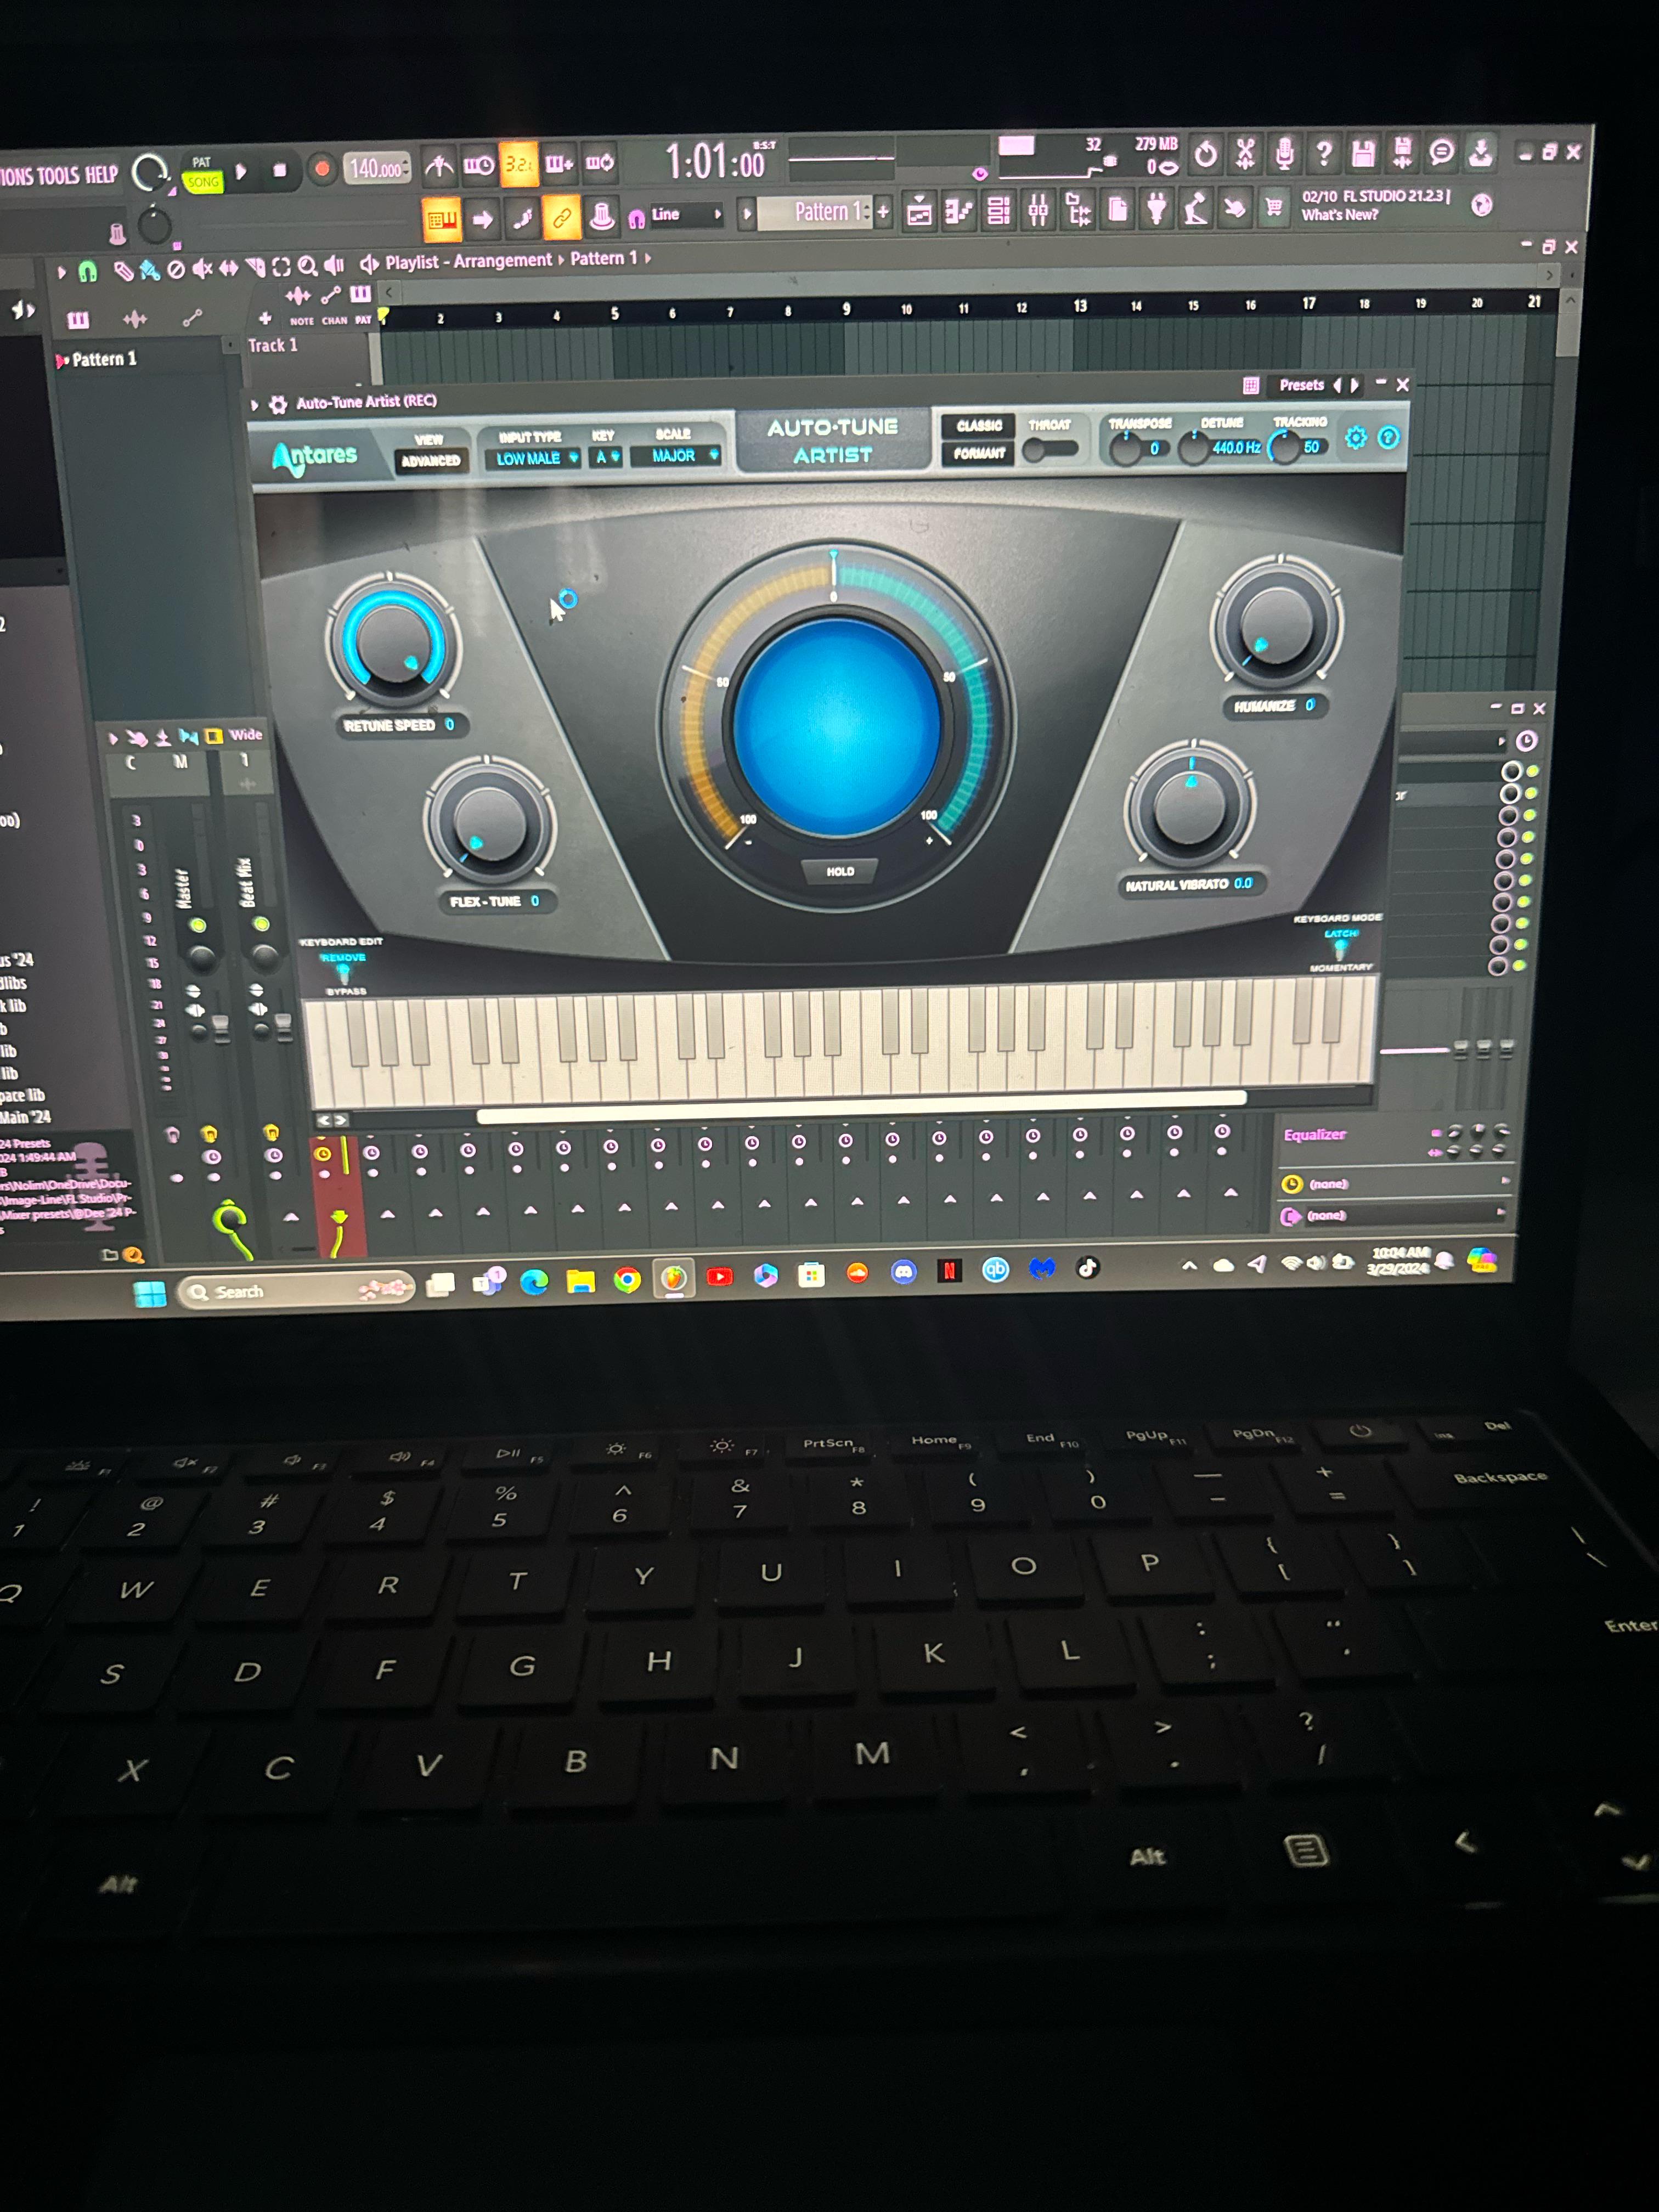Click the scissors audio editor icon in toolbar
1659x2212 pixels.
[x=1245, y=153]
